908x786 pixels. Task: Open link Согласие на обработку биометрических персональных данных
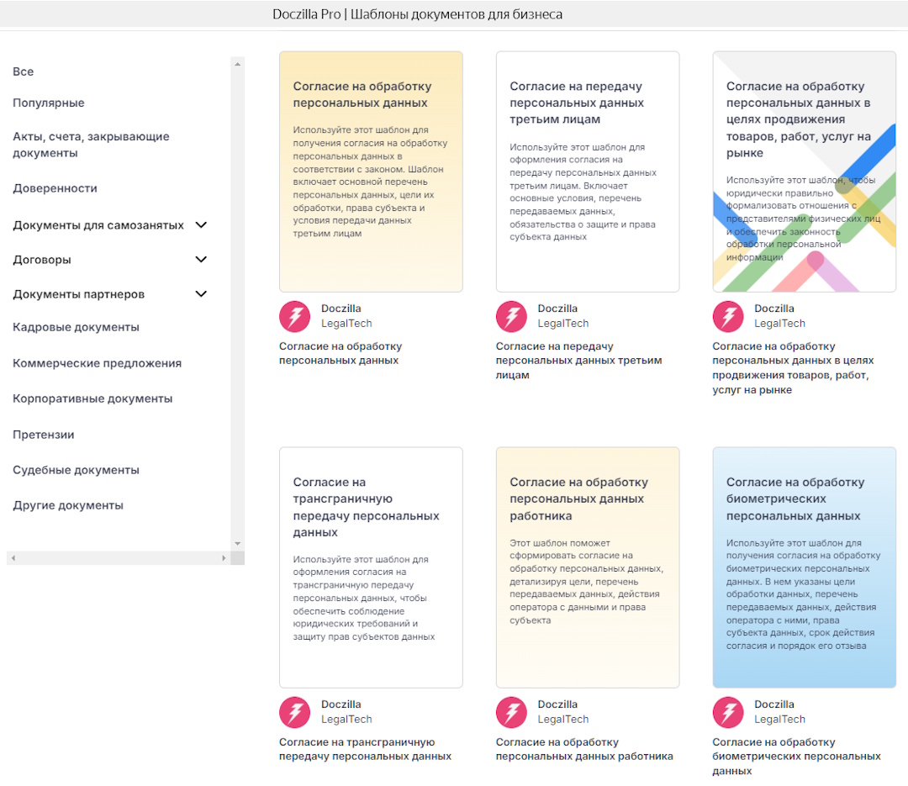pyautogui.click(x=796, y=756)
